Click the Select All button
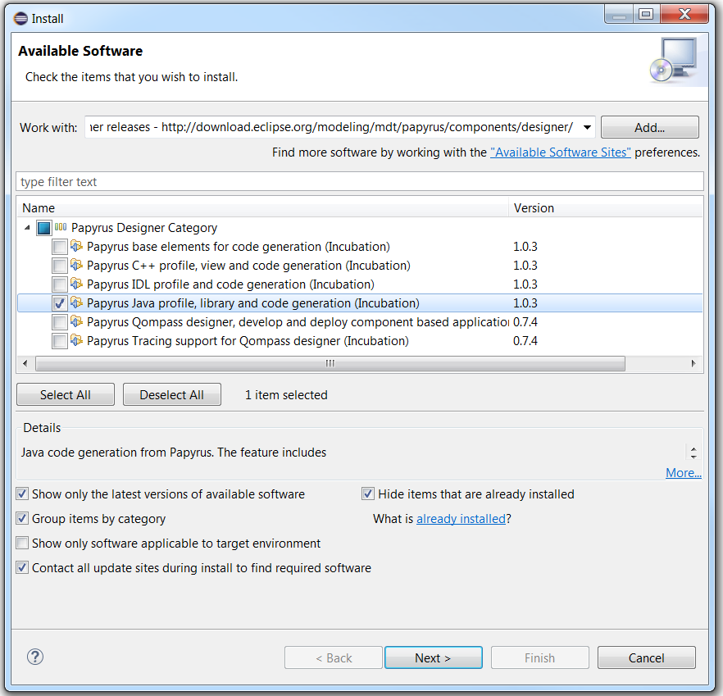Viewport: 723px width, 696px height. [x=66, y=395]
